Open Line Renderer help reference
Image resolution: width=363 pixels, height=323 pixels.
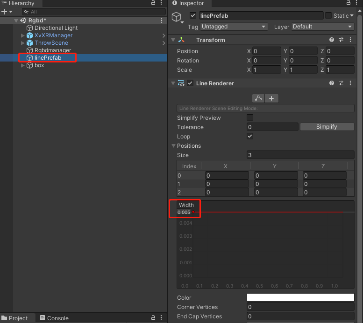coord(332,83)
